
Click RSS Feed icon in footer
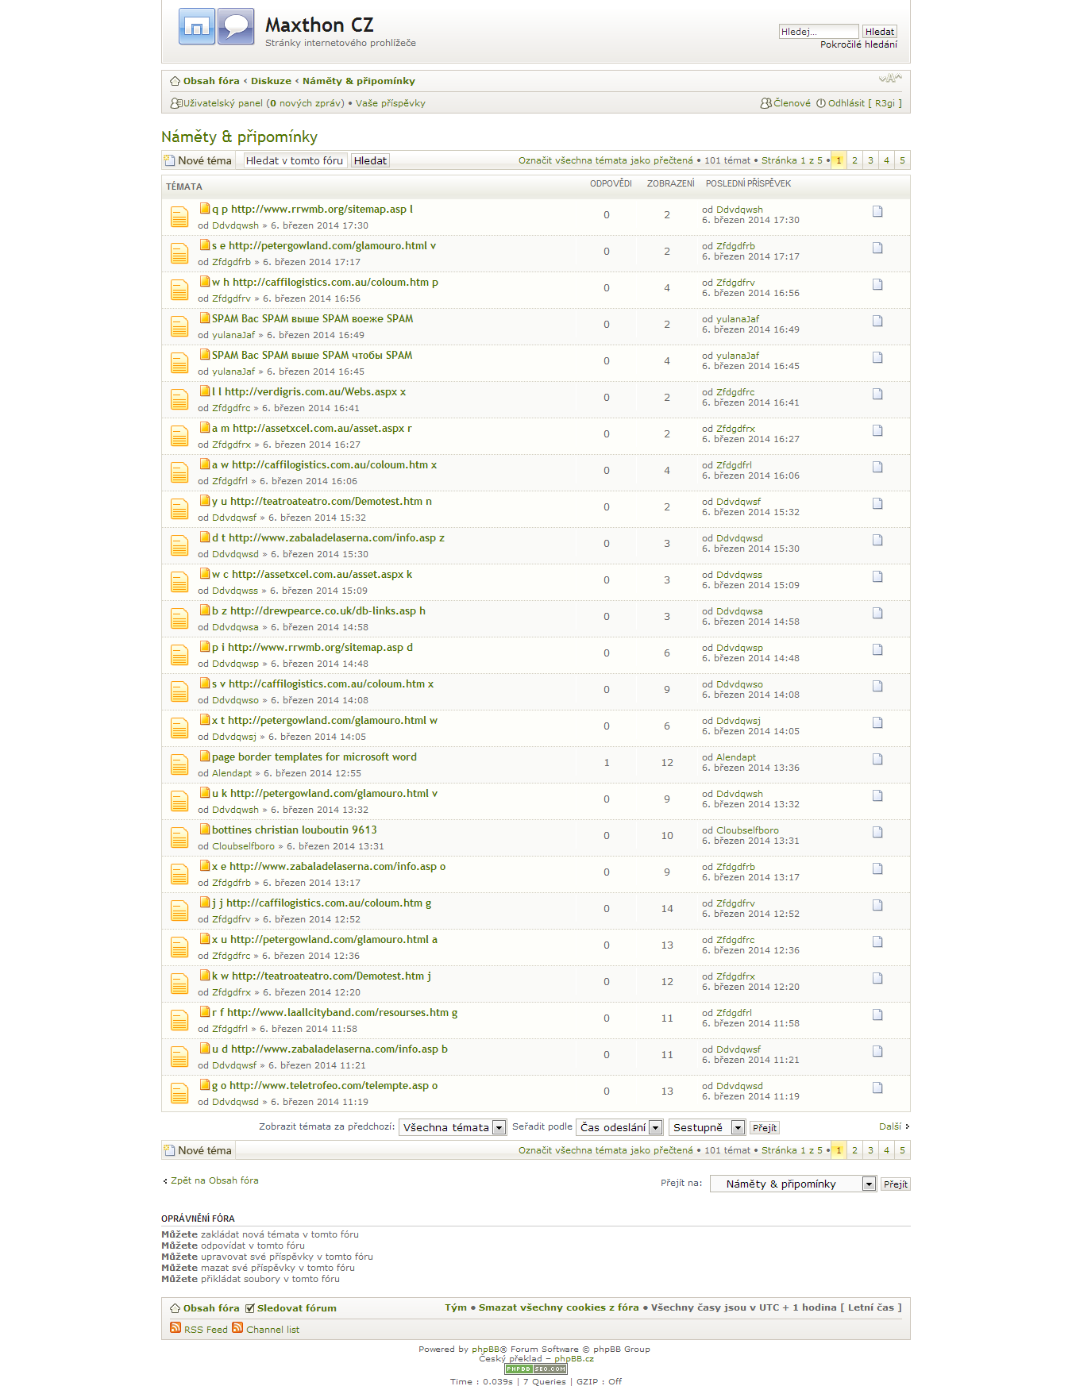point(175,1327)
